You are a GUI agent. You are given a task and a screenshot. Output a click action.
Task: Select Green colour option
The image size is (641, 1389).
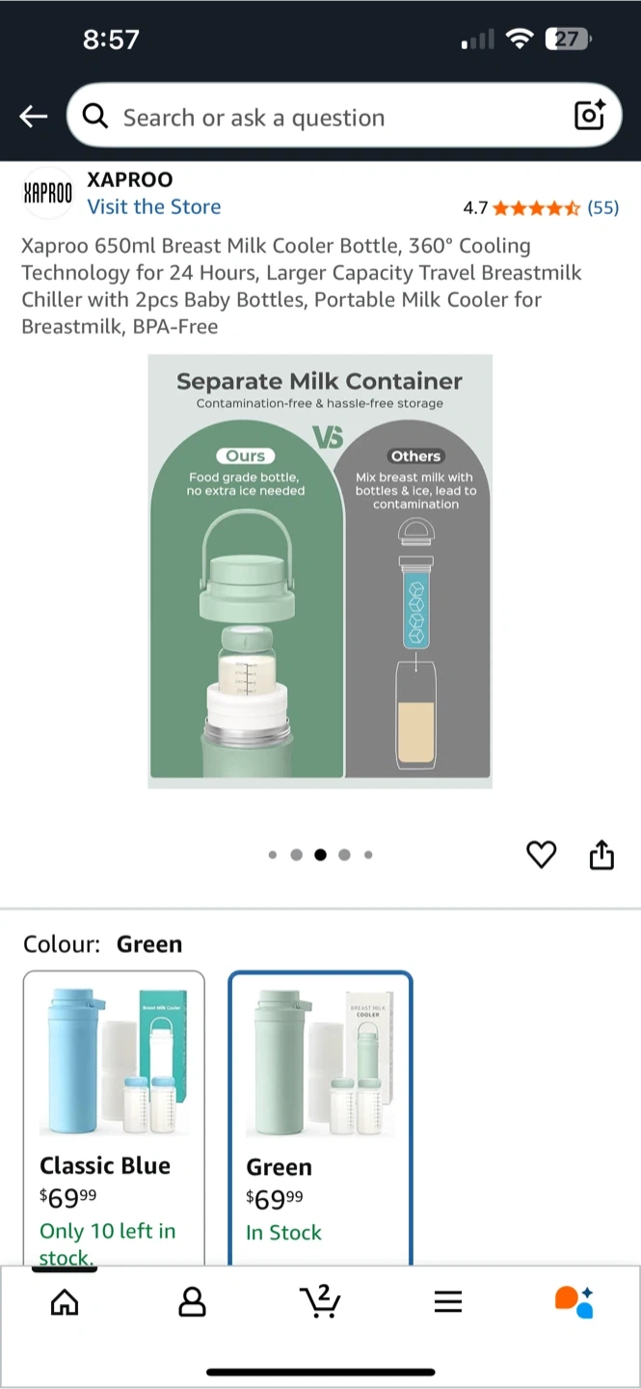pos(320,1119)
